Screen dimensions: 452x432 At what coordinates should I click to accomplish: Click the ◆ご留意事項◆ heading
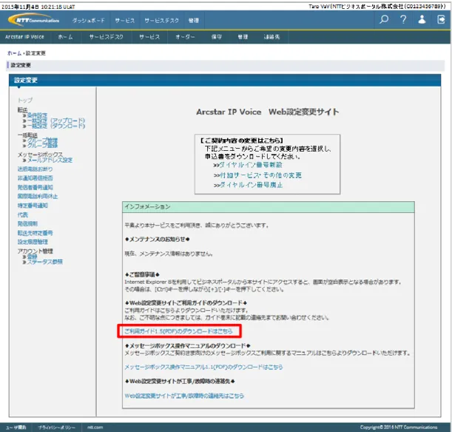point(142,274)
